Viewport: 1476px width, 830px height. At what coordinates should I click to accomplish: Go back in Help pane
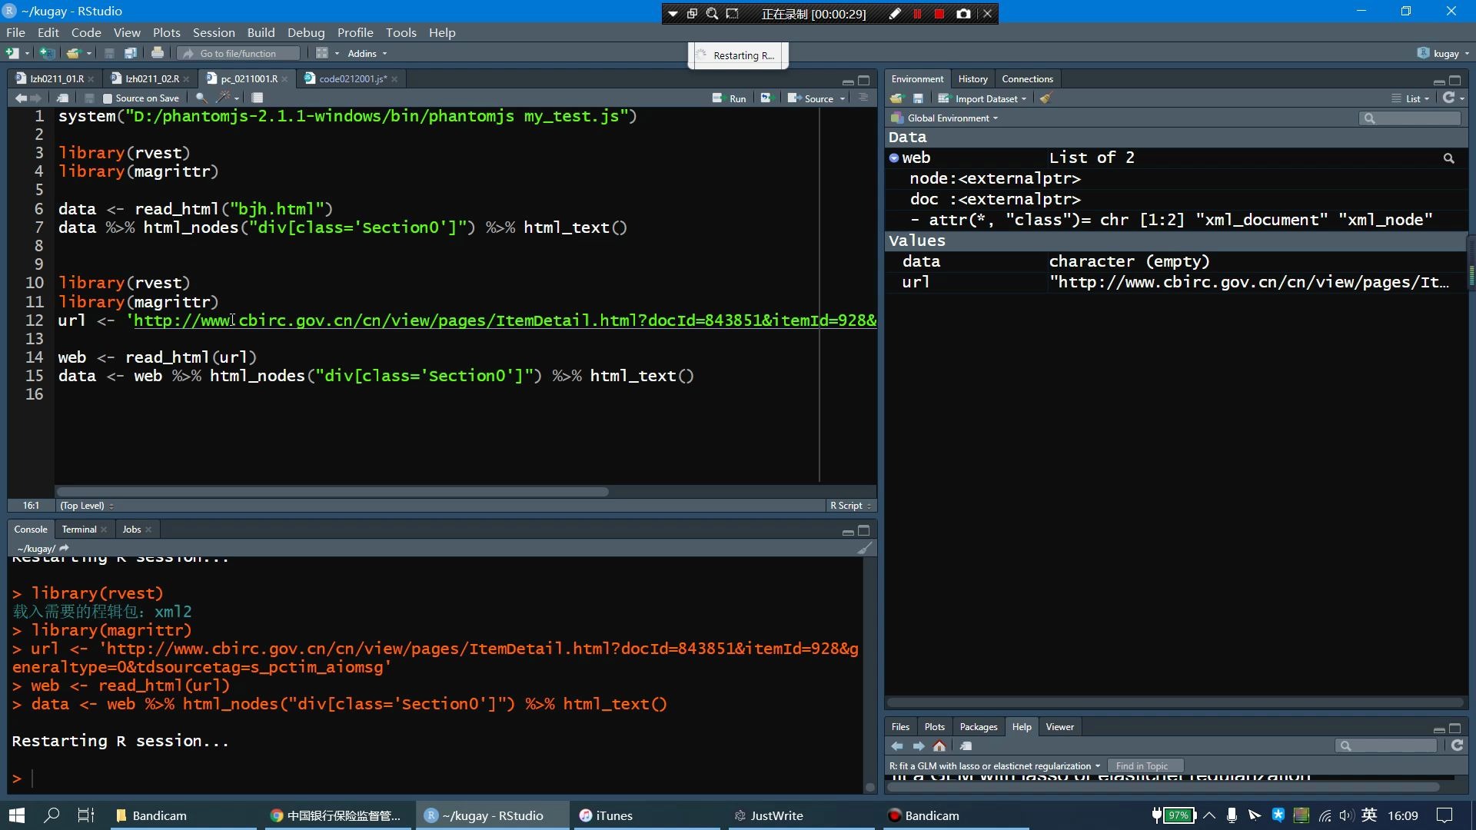click(x=897, y=746)
